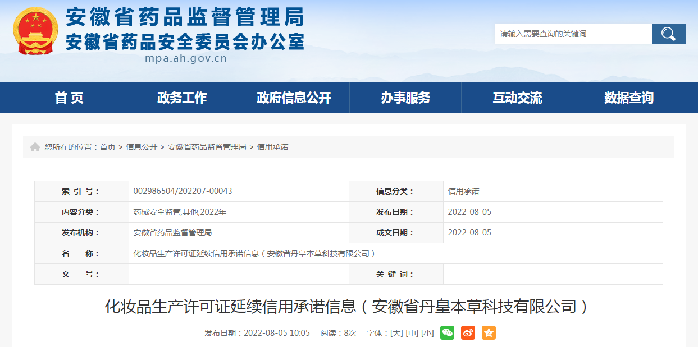
Task: Click the site title 安徽省药品监督管理局
Action: click(x=185, y=17)
